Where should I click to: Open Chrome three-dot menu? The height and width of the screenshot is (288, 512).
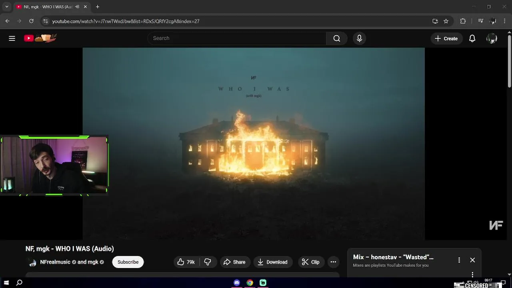(x=505, y=21)
